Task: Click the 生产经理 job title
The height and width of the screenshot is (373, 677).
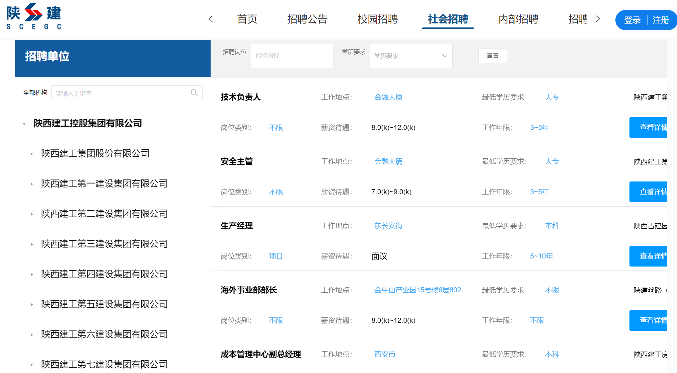Action: [x=237, y=226]
